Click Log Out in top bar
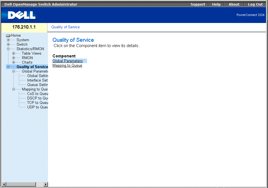Viewport: 268px width, 188px height. coord(255,4)
